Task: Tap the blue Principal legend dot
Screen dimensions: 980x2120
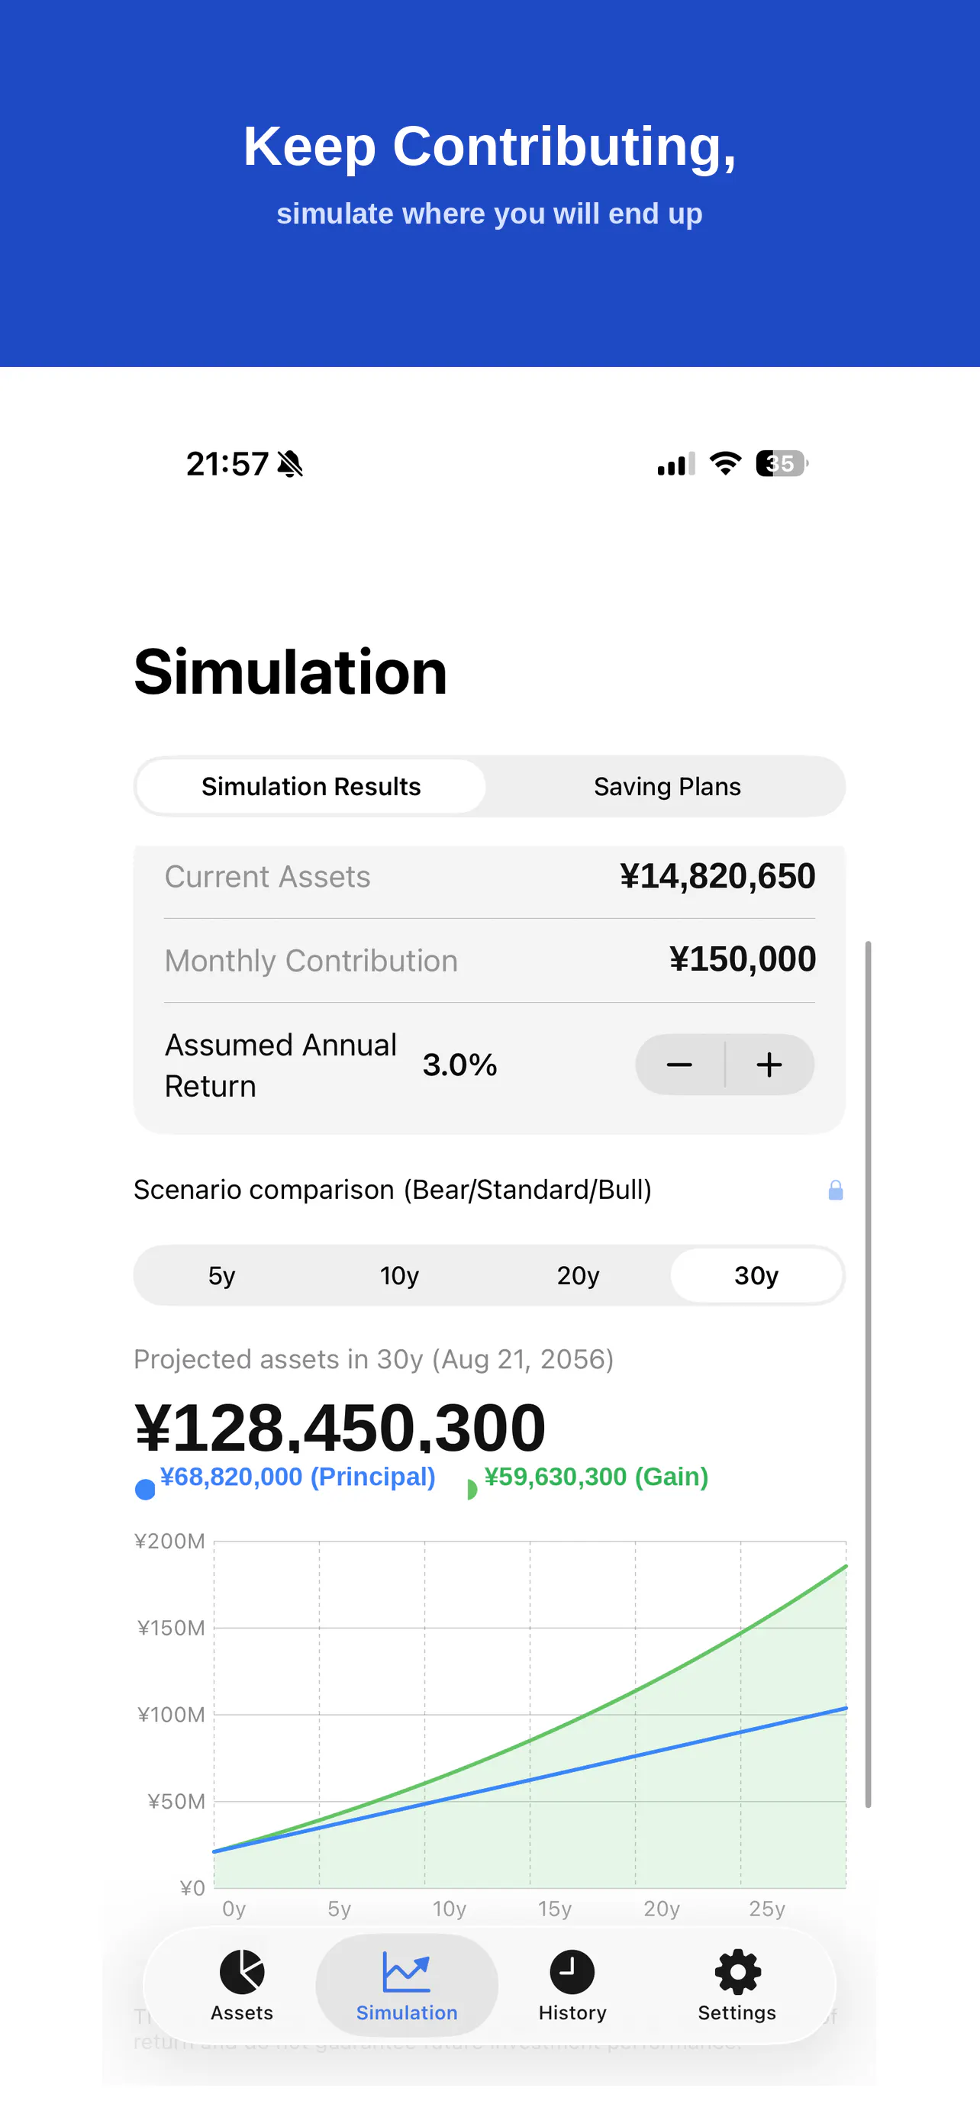Action: (145, 1489)
